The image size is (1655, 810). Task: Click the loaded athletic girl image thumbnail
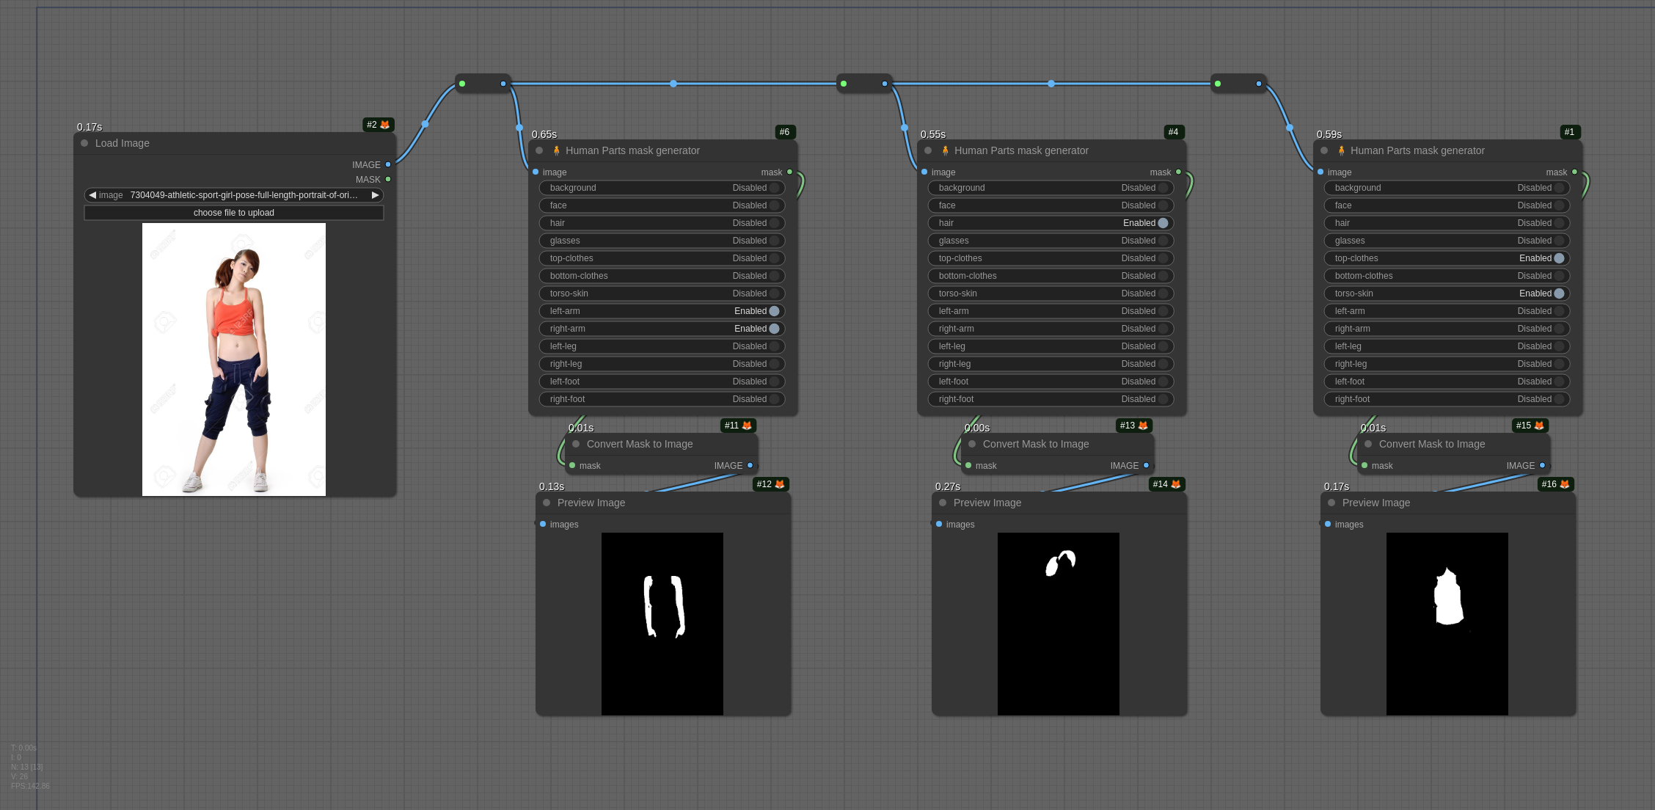(x=233, y=359)
